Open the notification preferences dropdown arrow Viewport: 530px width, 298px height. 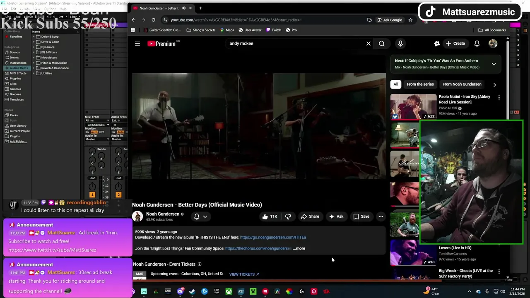pos(205,216)
